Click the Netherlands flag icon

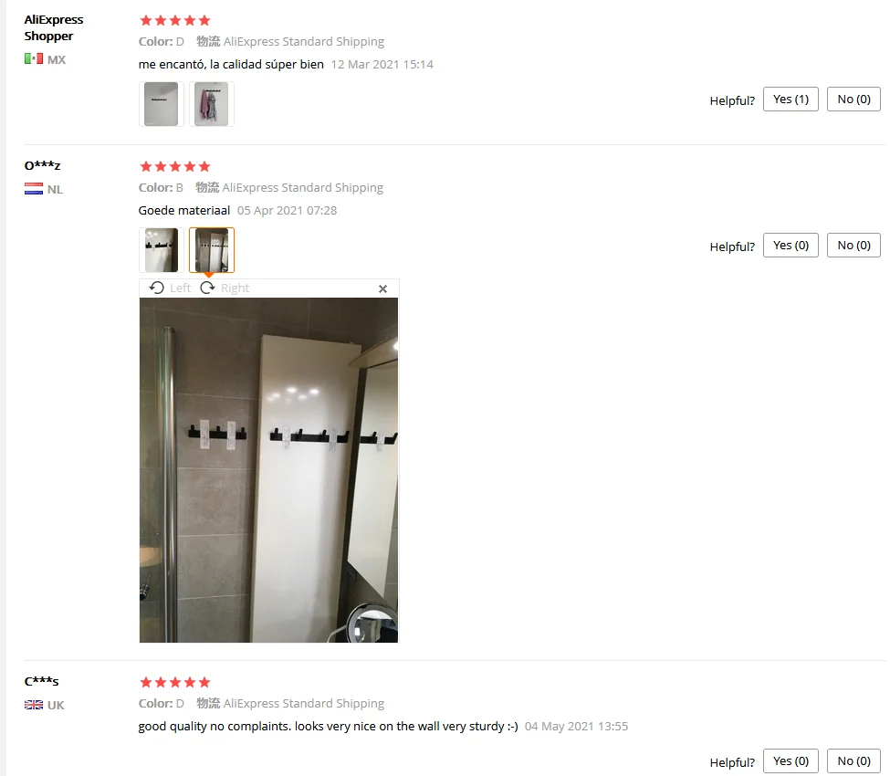click(x=34, y=188)
